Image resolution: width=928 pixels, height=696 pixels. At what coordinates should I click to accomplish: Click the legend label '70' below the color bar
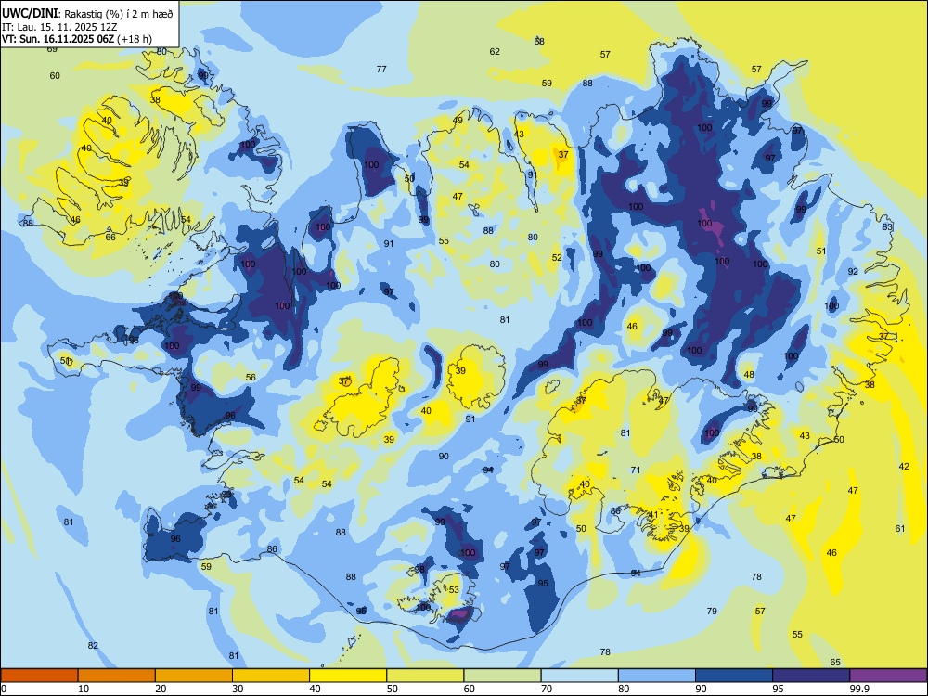547,689
